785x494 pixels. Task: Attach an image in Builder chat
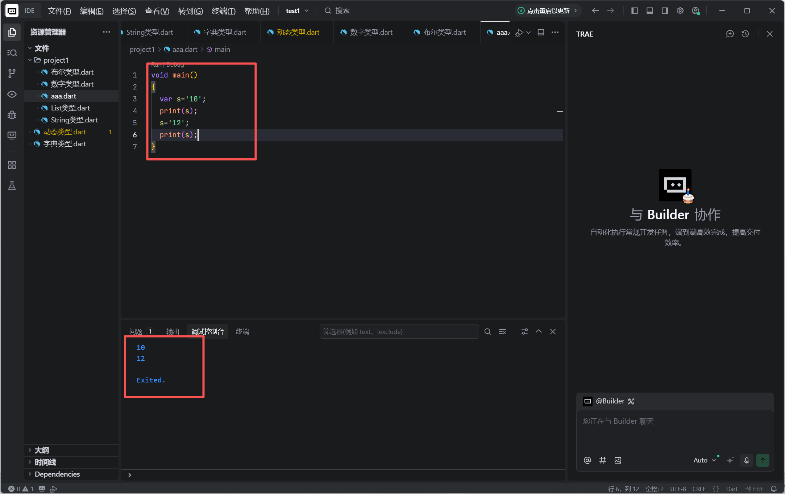(618, 460)
